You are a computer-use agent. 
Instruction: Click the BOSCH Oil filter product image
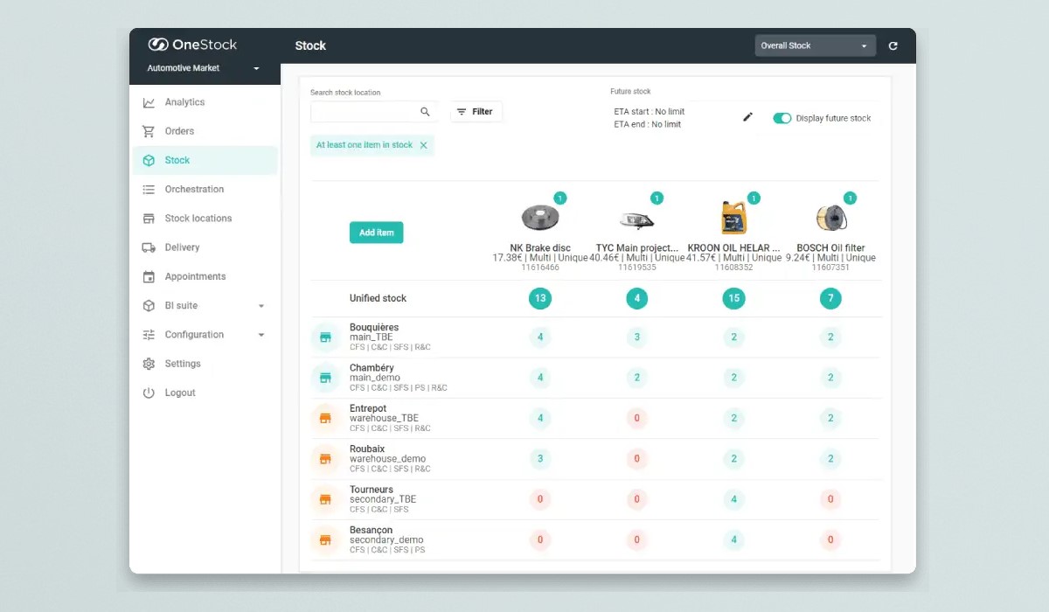pyautogui.click(x=830, y=218)
